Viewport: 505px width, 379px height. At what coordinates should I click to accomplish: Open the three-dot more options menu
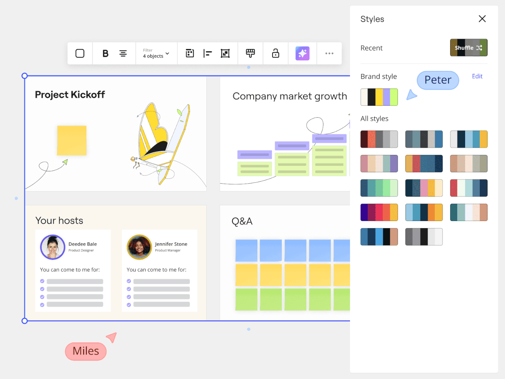click(x=329, y=53)
